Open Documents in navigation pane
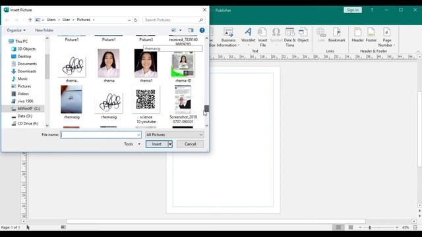Image resolution: width=422 pixels, height=237 pixels. coord(27,64)
